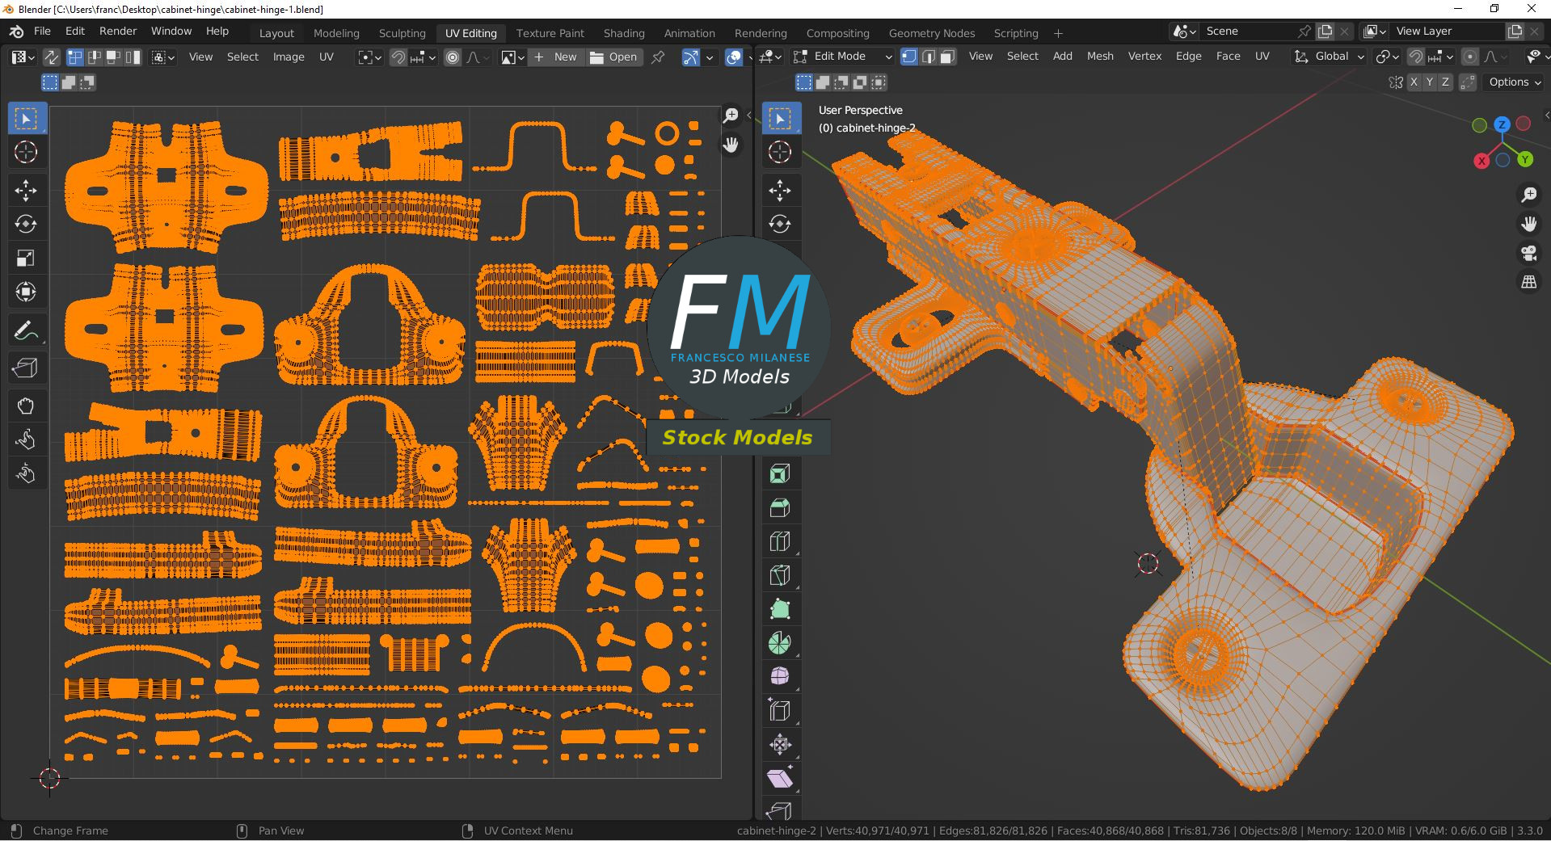This screenshot has height=841, width=1551.
Task: Create a New image in UV editor
Action: tap(556, 57)
